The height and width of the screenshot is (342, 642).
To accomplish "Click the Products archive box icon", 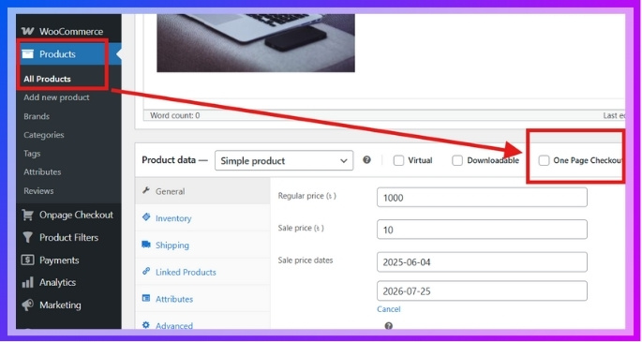I will point(27,54).
